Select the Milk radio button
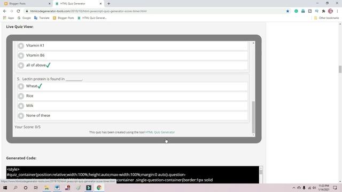Image resolution: width=342 pixels, height=192 pixels. 21,106
